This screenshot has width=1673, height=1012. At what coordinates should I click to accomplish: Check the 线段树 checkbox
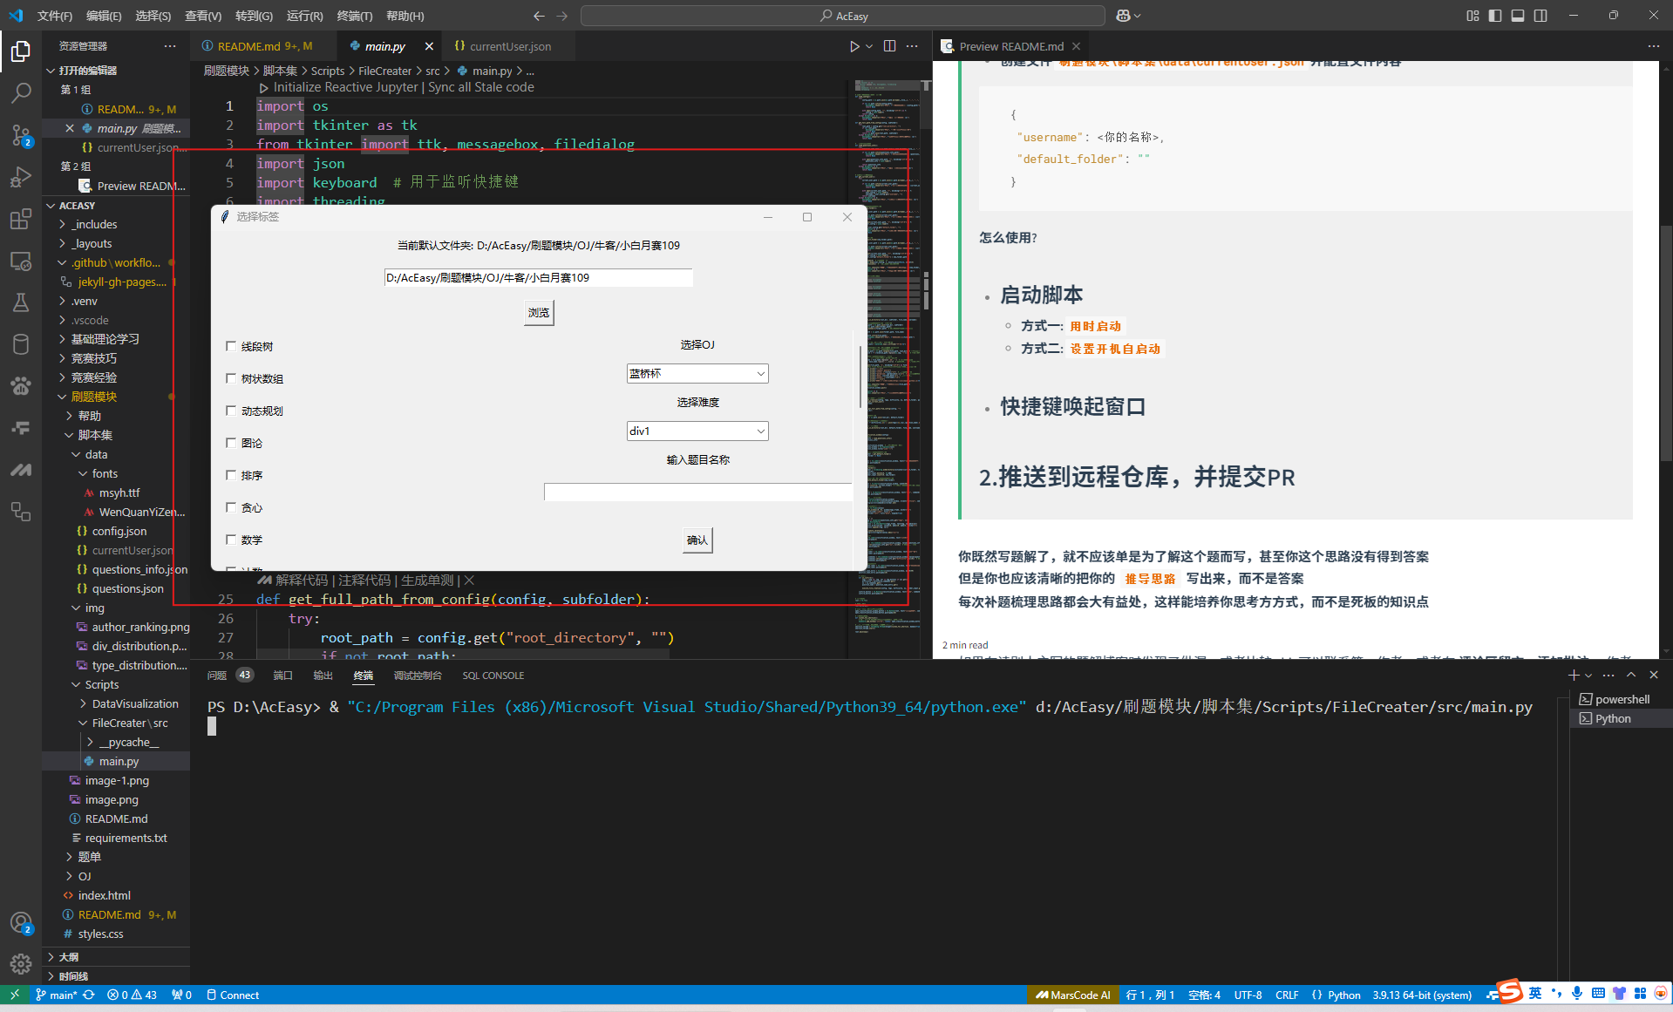coord(231,346)
